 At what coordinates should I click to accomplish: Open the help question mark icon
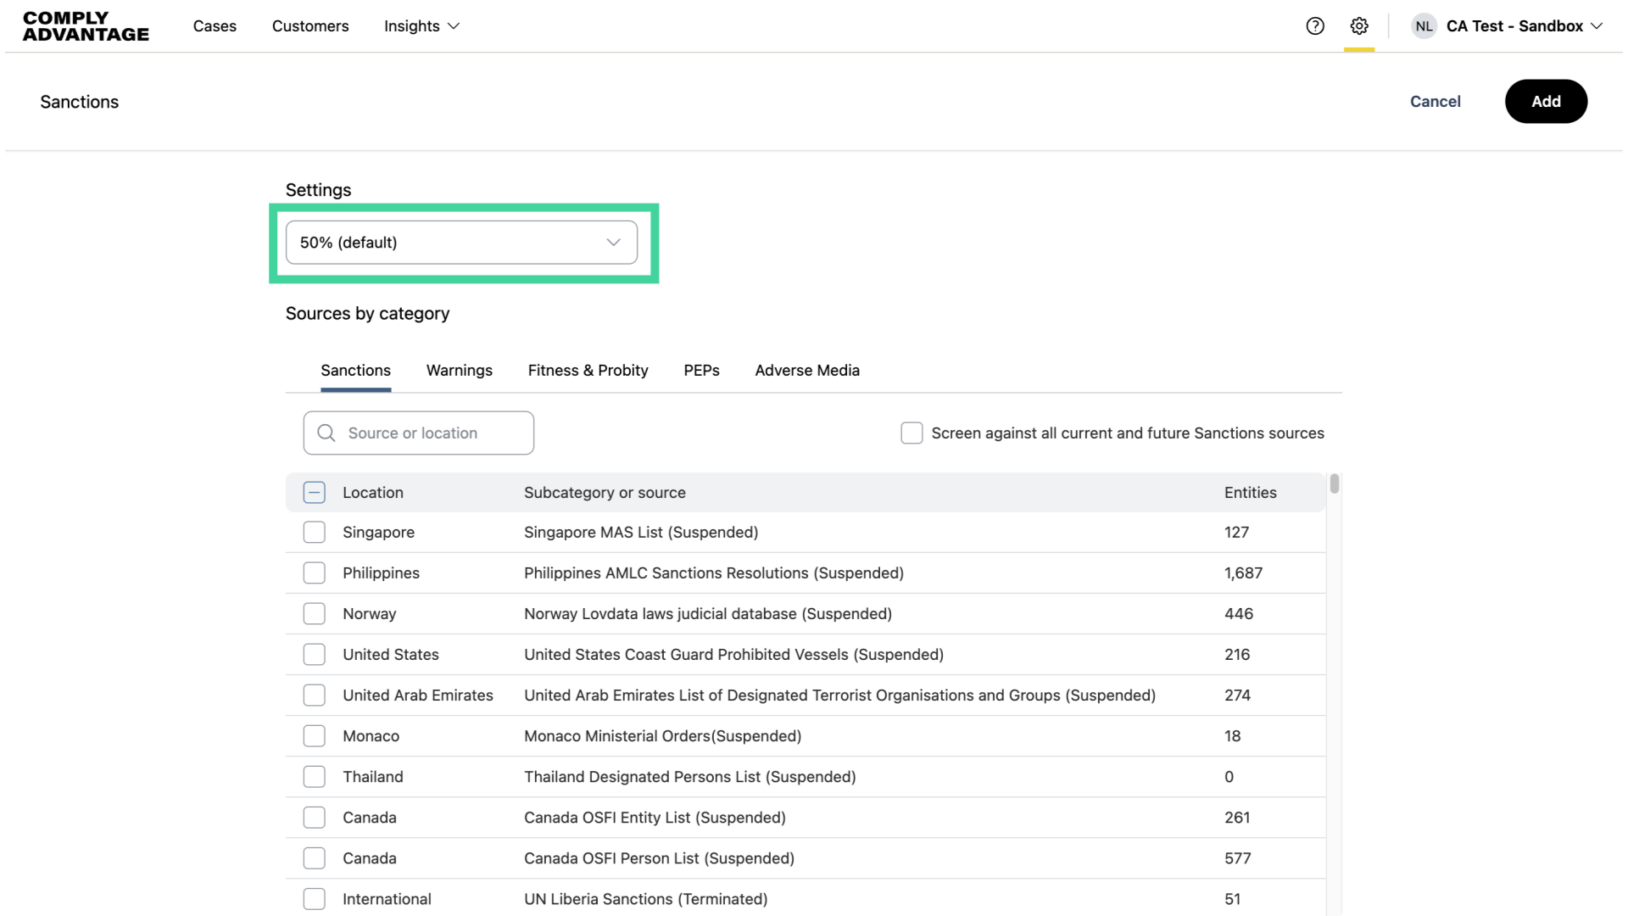click(1315, 26)
